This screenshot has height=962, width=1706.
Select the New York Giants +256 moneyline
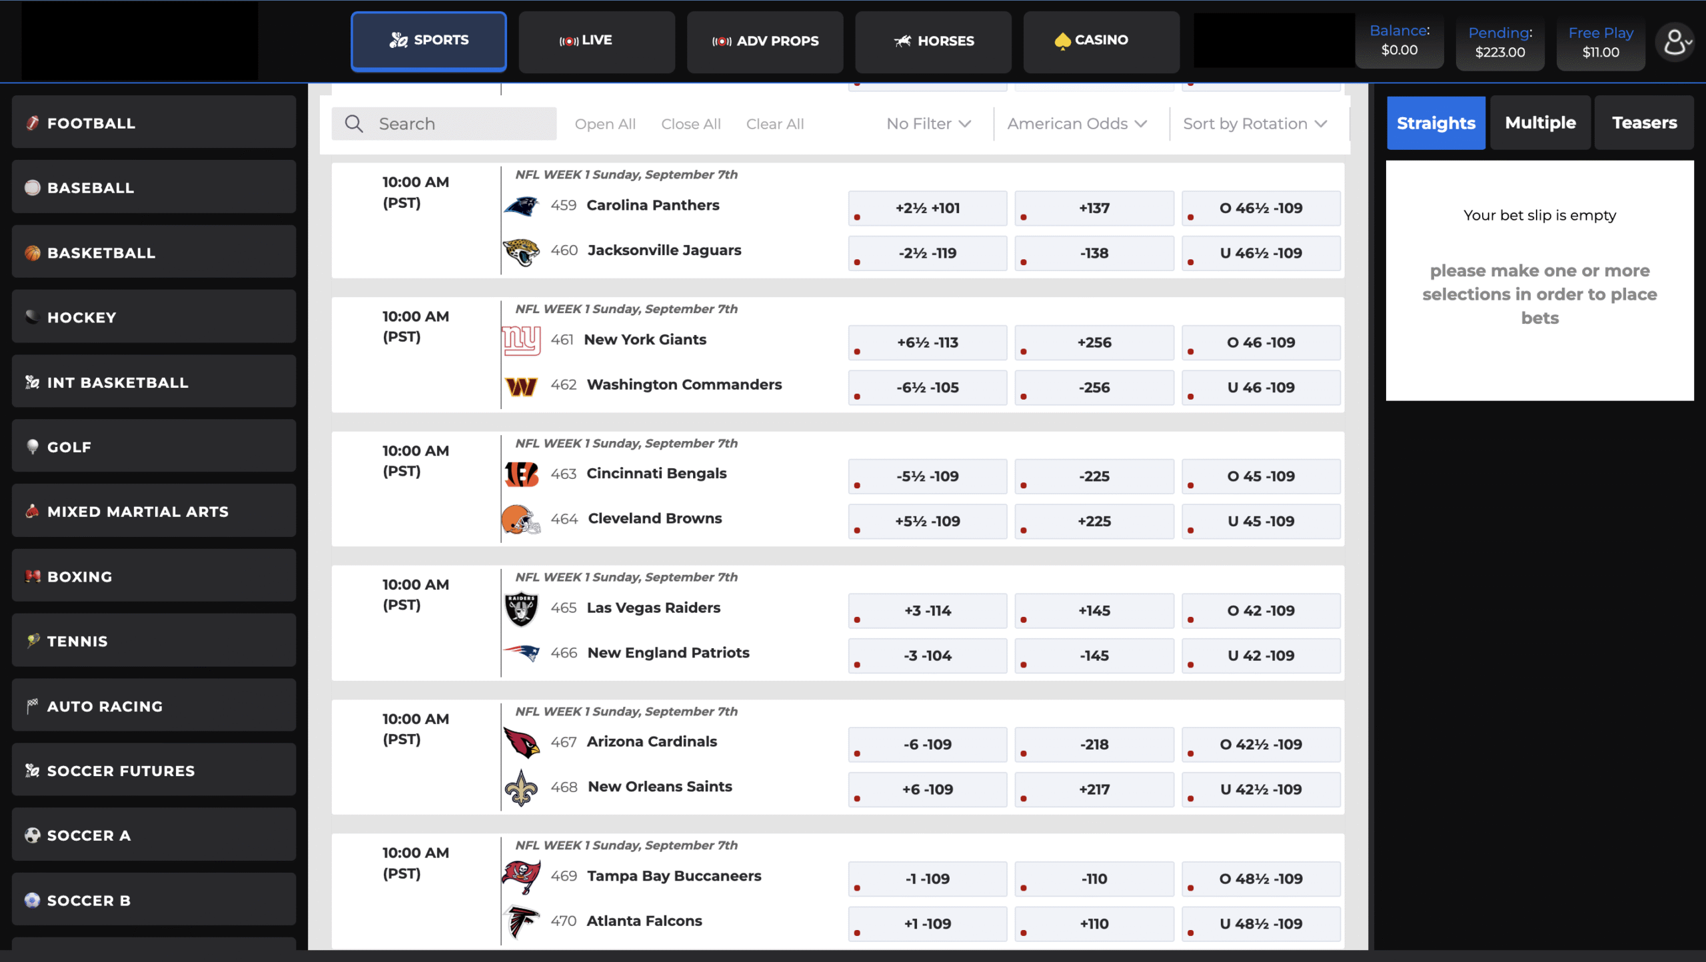[x=1094, y=342]
